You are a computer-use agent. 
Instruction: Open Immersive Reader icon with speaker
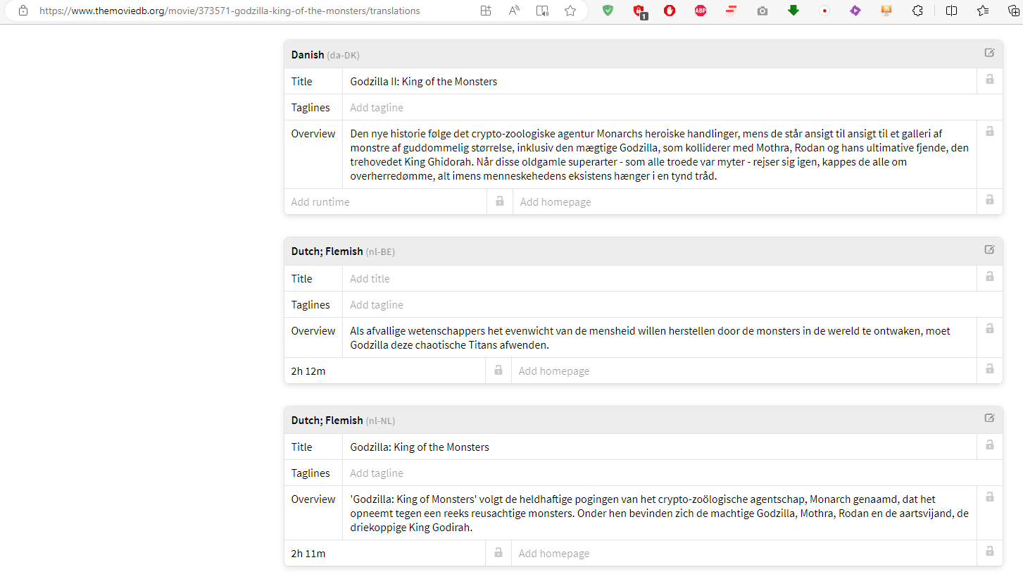pyautogui.click(x=542, y=11)
